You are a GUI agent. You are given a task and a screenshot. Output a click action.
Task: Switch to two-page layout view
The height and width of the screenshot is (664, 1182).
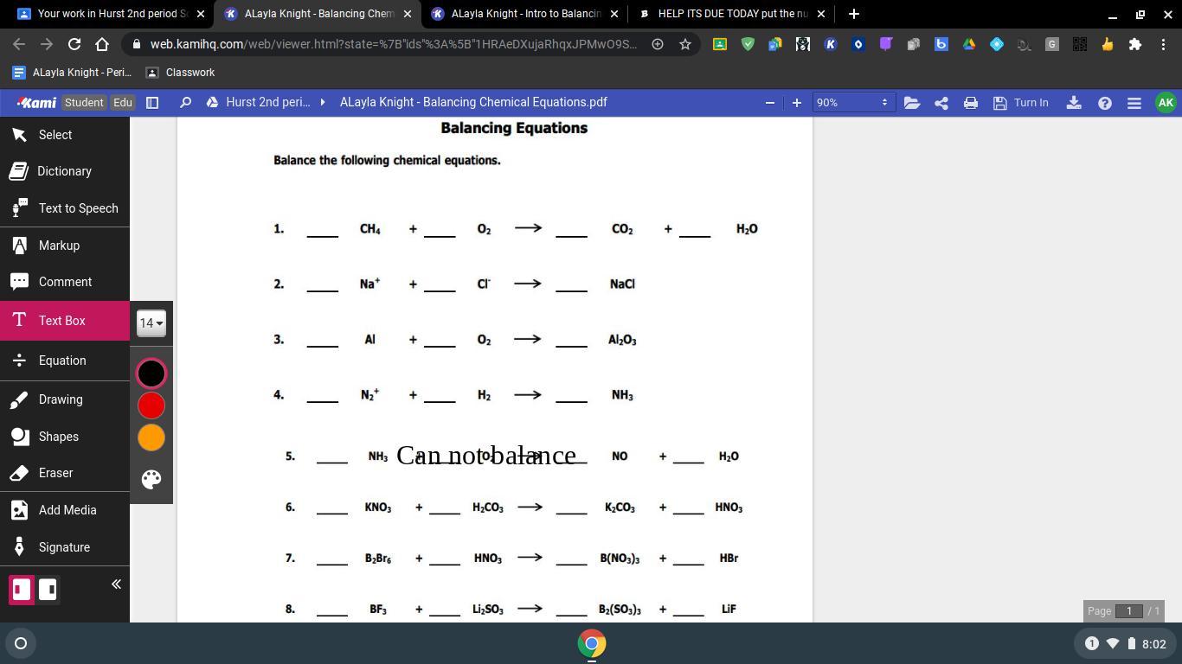click(48, 590)
